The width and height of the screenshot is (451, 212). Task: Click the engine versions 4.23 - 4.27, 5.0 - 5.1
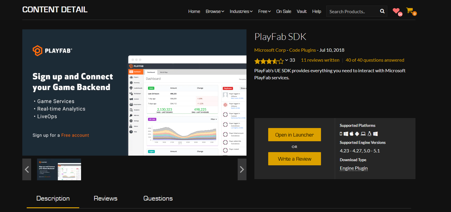[x=360, y=151]
